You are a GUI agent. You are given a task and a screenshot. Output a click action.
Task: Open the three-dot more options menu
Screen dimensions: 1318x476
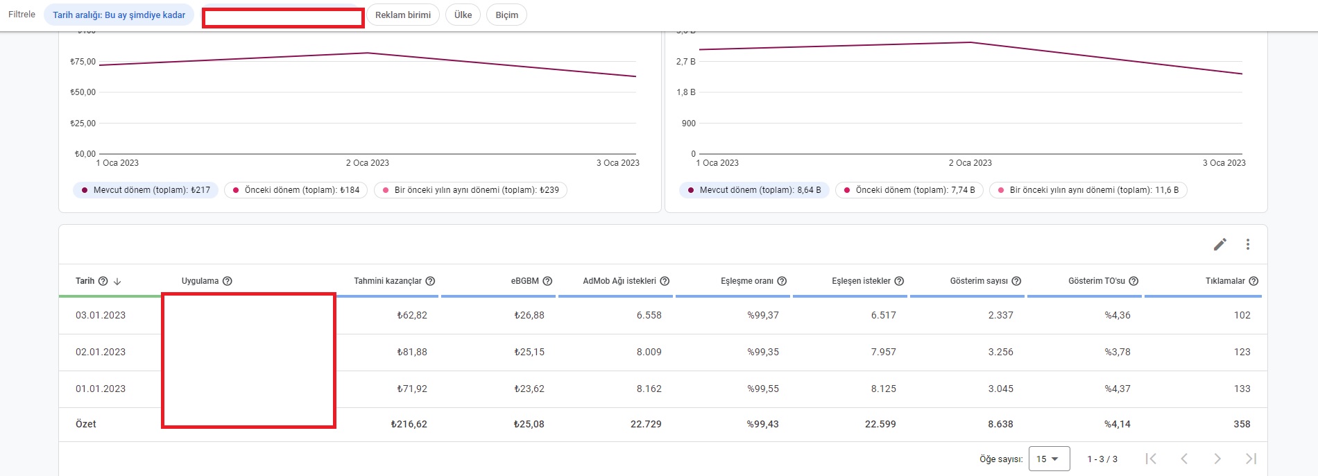[x=1248, y=244]
